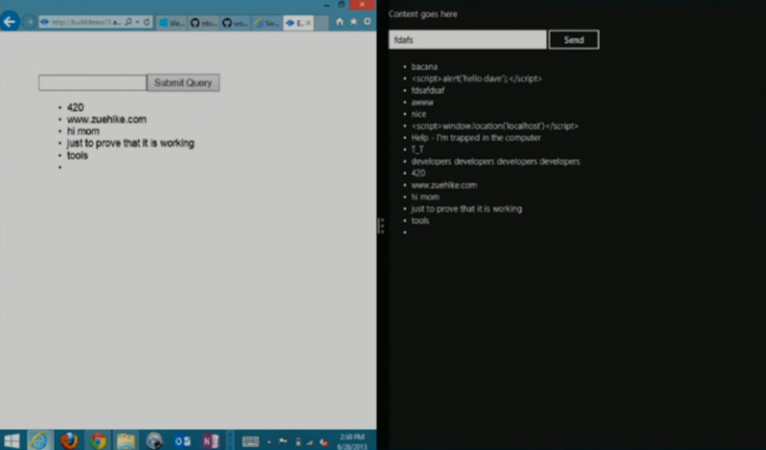
Task: Open OneNote from the taskbar
Action: pyautogui.click(x=211, y=441)
